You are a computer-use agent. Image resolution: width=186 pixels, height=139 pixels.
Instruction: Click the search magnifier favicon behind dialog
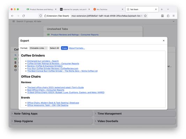(x=15, y=55)
